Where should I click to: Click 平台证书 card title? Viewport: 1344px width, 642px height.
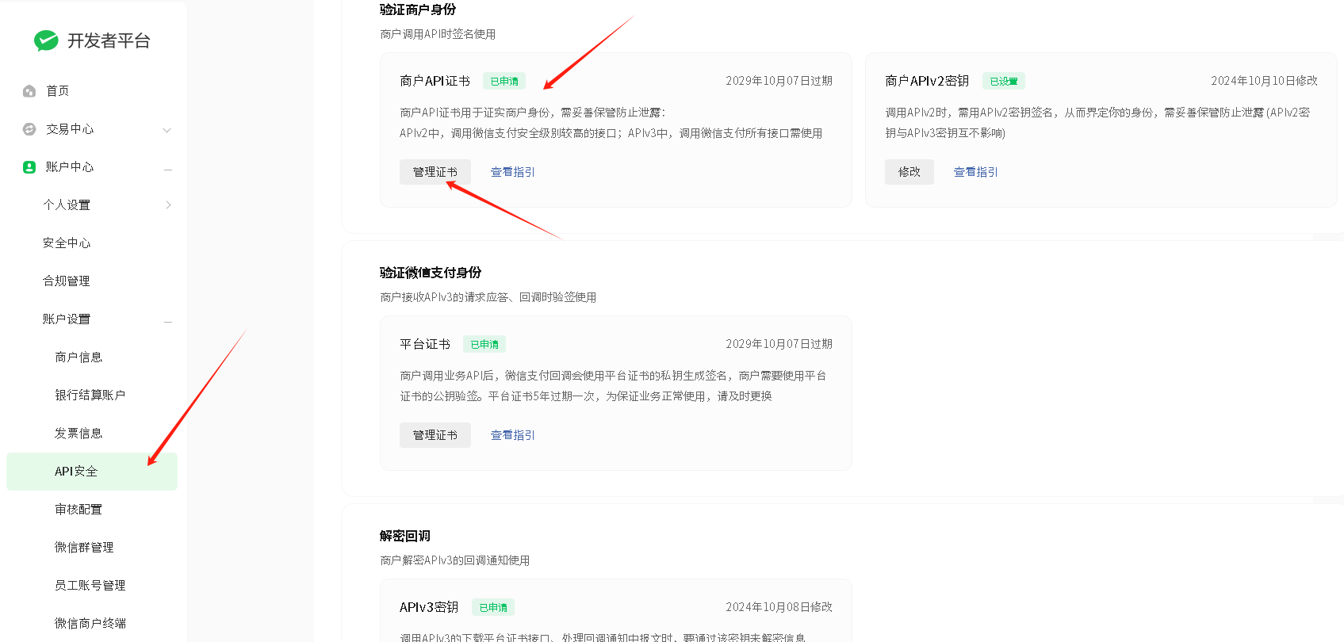[425, 344]
